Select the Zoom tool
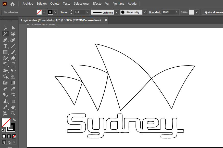The image size is (223, 148). pyautogui.click(x=13, y=113)
